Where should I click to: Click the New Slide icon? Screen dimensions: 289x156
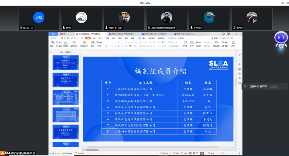pyautogui.click(x=85, y=43)
